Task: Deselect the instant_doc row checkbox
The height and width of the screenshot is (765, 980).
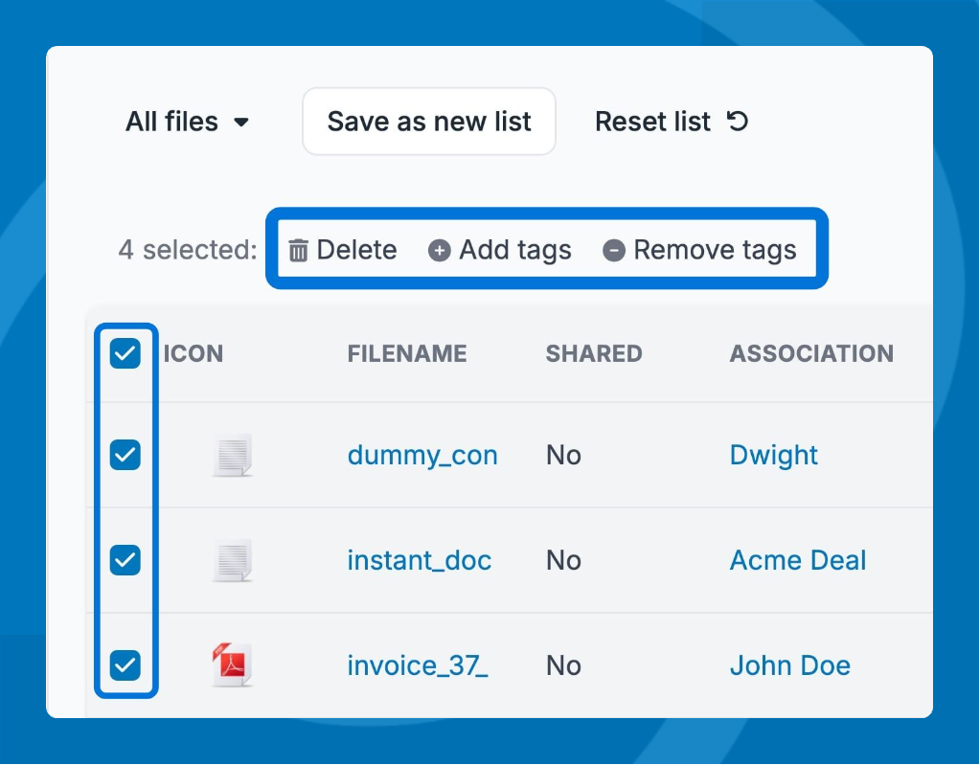Action: tap(125, 559)
